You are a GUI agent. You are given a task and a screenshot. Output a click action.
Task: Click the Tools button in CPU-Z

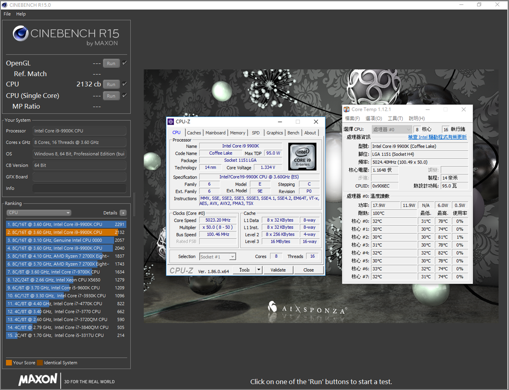click(244, 270)
